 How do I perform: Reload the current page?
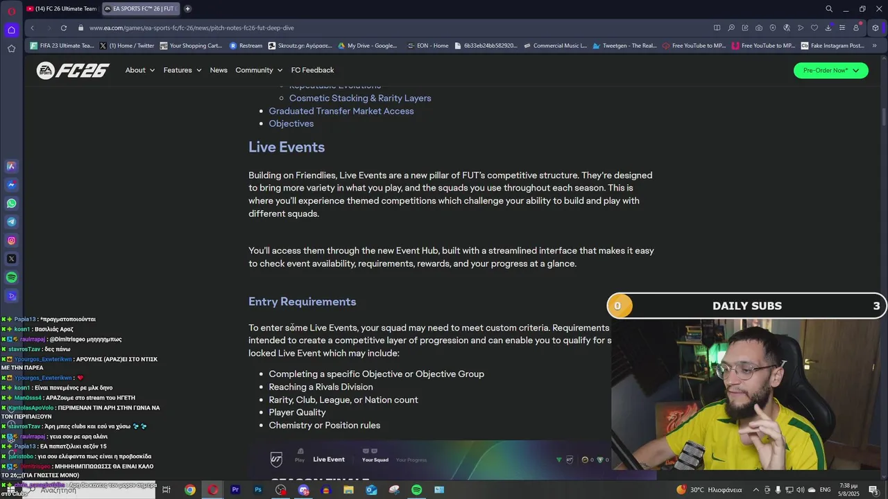tap(63, 28)
